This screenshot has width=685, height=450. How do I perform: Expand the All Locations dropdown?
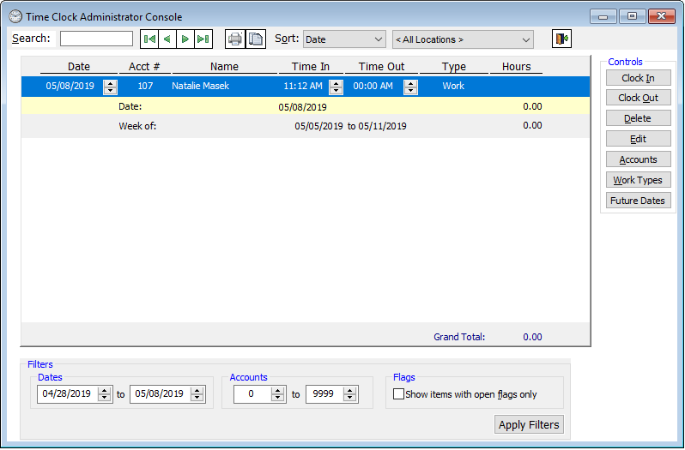462,39
